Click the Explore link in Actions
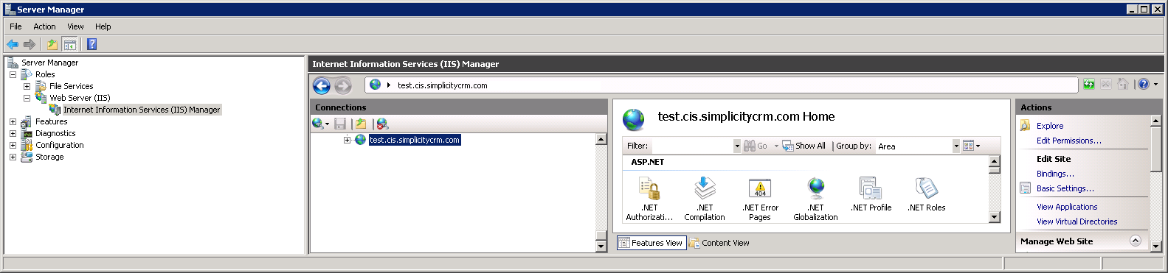 click(1049, 126)
